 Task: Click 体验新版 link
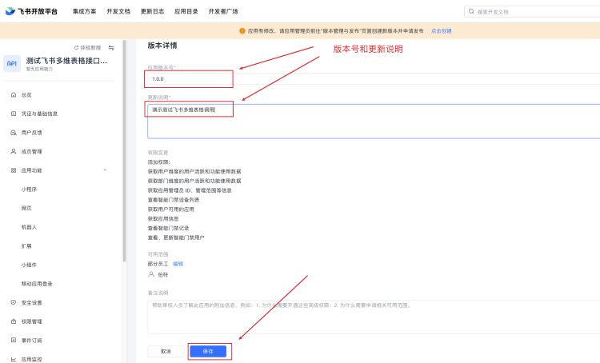click(x=90, y=48)
